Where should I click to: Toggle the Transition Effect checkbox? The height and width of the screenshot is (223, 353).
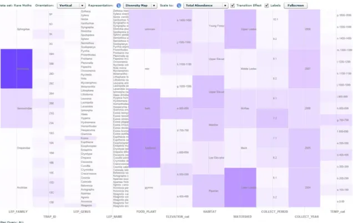tap(233, 6)
